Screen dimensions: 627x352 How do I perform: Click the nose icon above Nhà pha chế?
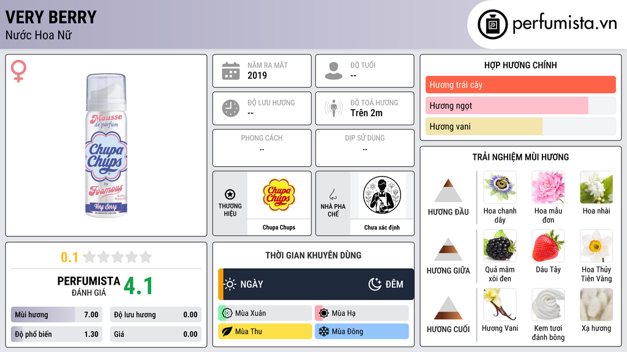pos(332,194)
